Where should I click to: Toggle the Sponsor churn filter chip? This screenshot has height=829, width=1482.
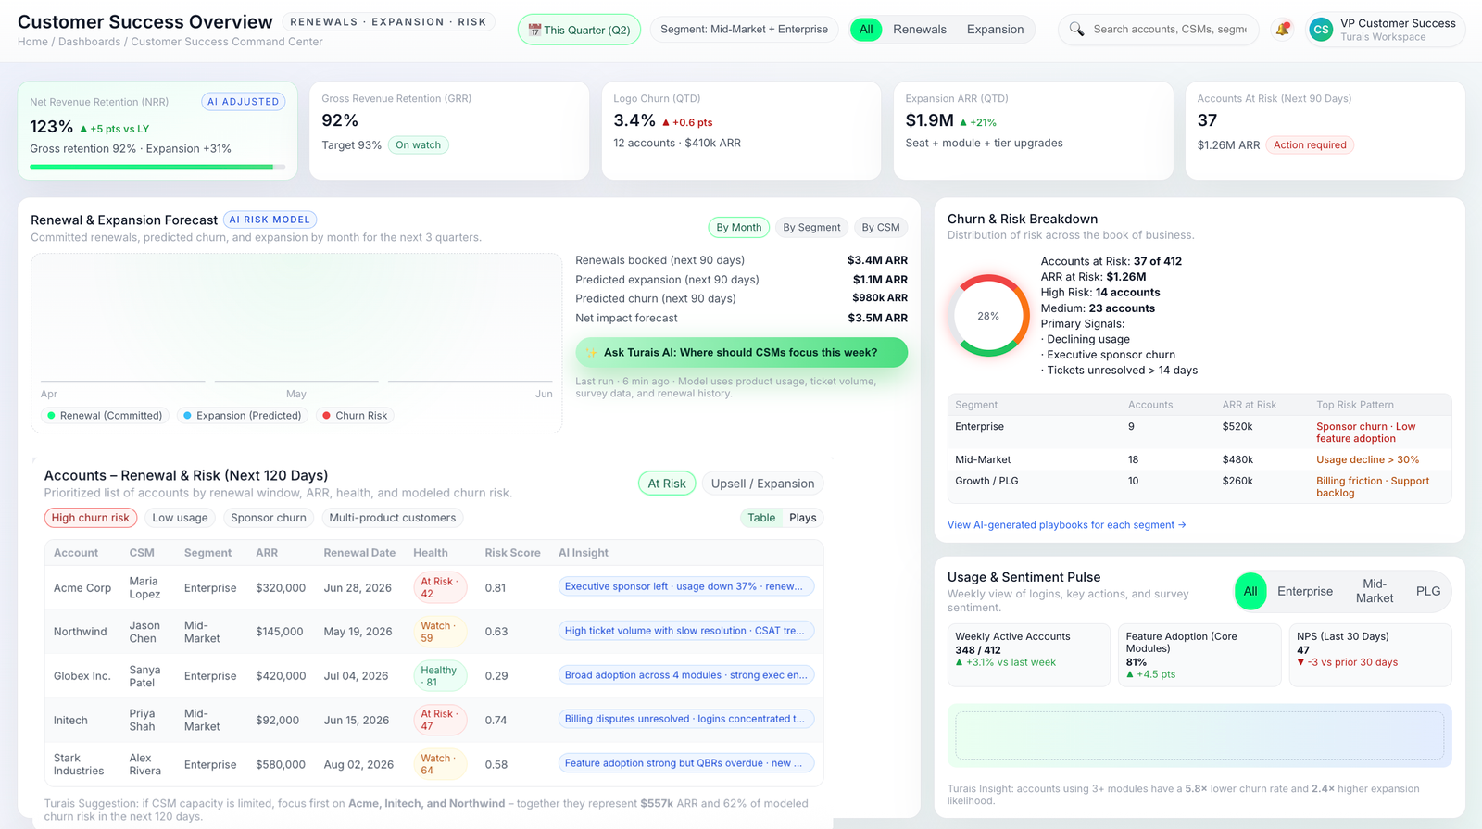(x=269, y=518)
